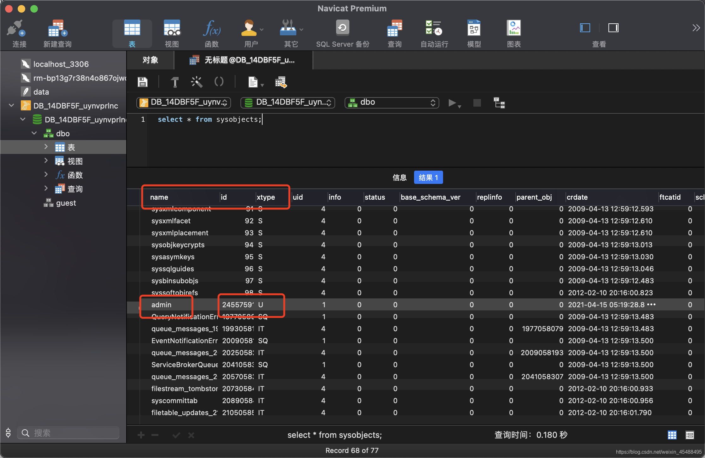Click the Save query floppy icon
This screenshot has height=458, width=705.
(x=143, y=82)
